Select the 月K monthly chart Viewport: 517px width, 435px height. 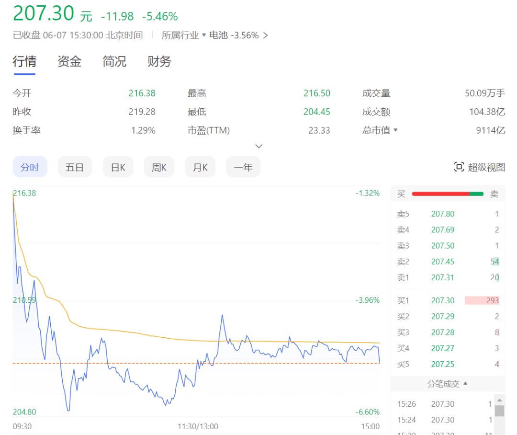tap(200, 167)
